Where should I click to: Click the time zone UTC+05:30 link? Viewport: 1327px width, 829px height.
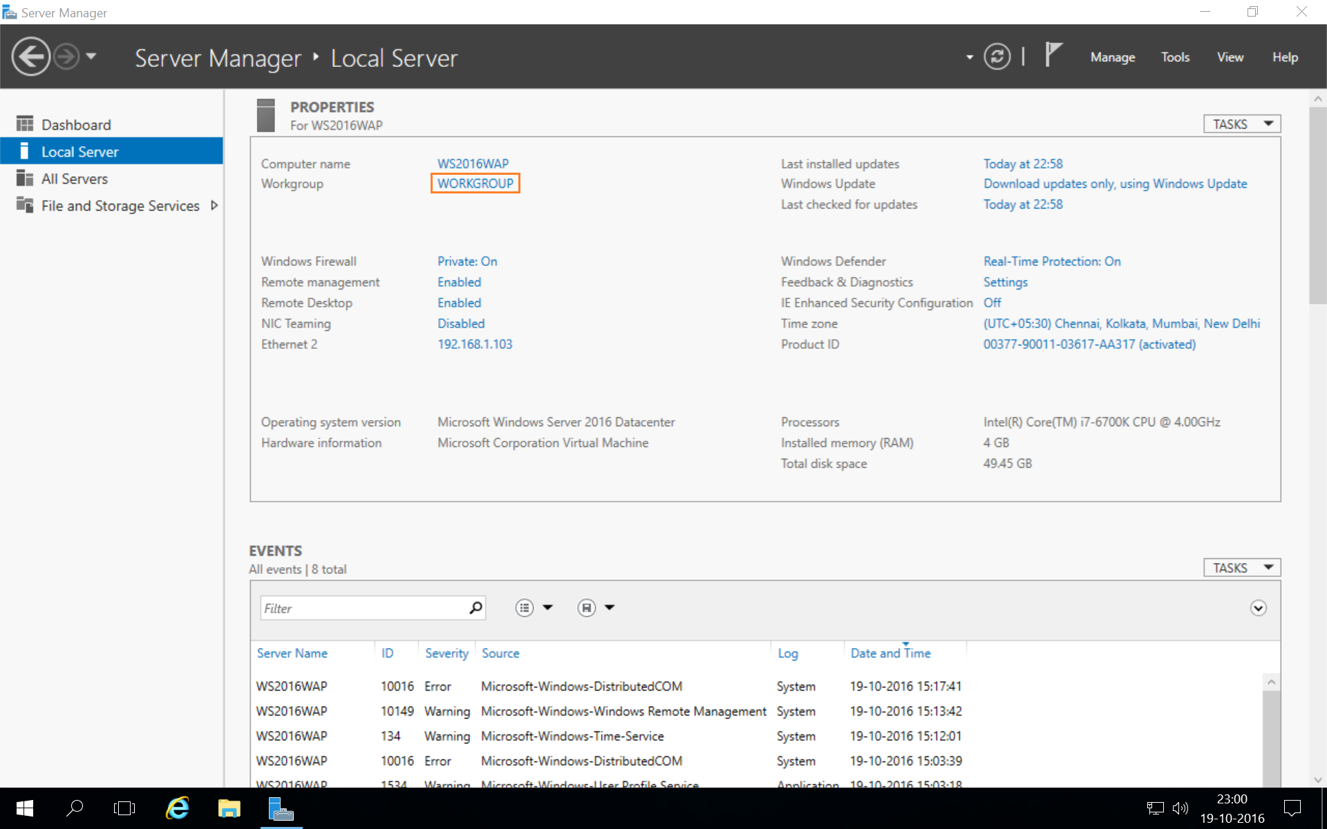(x=1121, y=323)
